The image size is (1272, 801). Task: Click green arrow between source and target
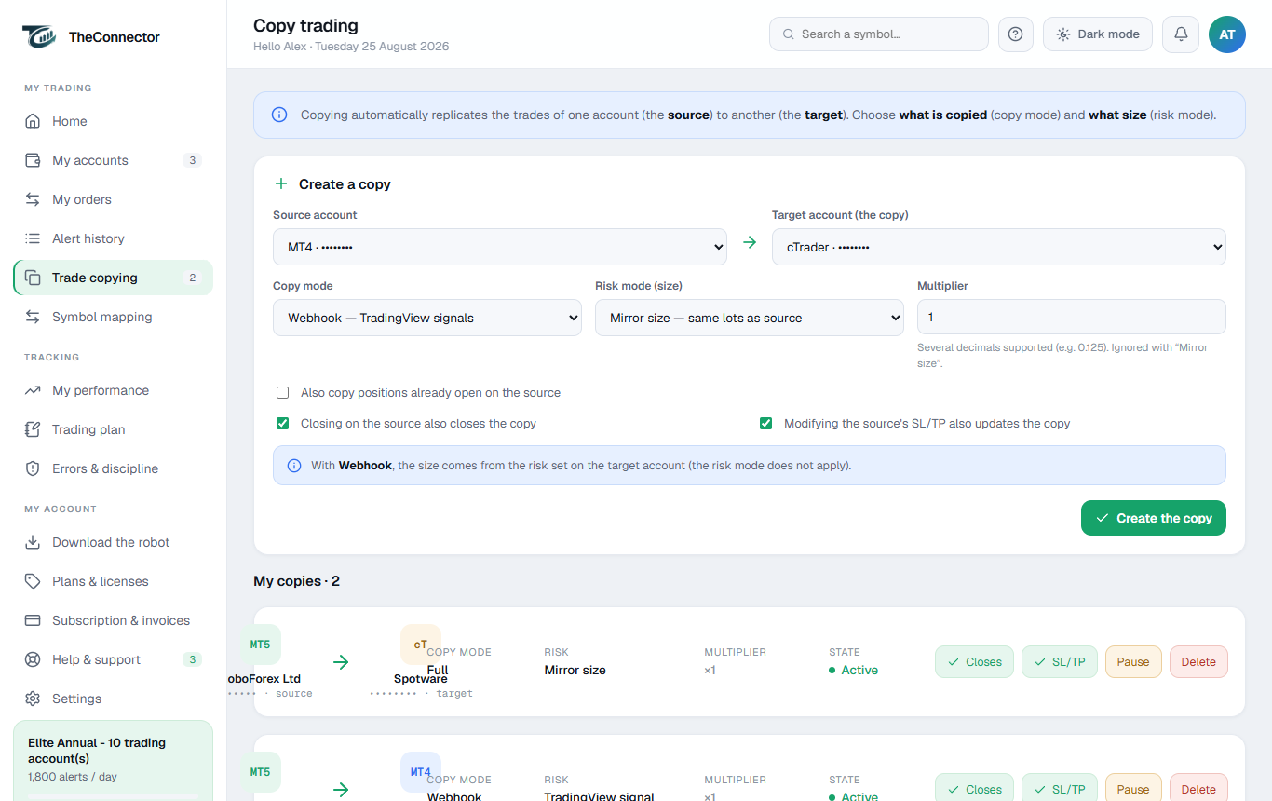click(x=750, y=243)
